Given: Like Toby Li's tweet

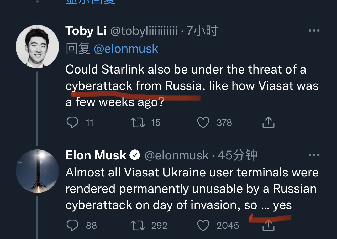Looking at the screenshot, I should tap(203, 123).
